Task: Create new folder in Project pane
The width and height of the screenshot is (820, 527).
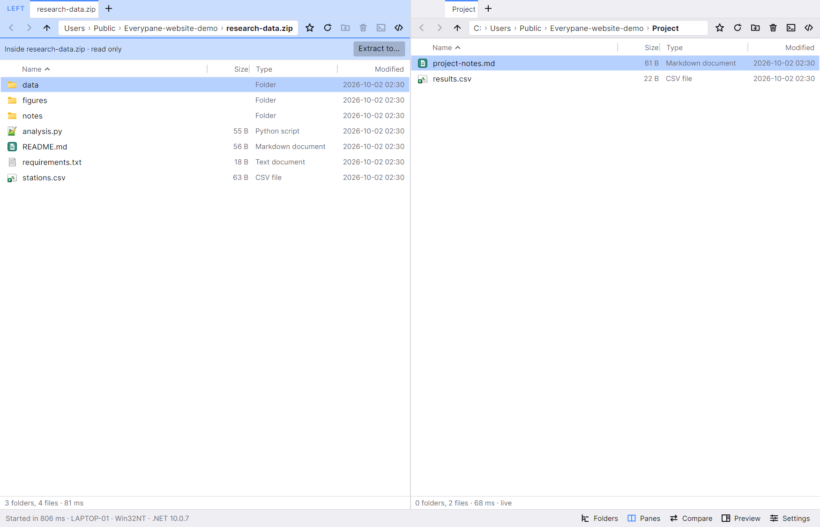Action: [x=755, y=28]
